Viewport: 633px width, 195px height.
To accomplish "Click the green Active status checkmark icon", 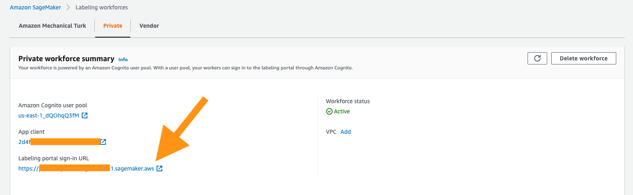I will (329, 111).
